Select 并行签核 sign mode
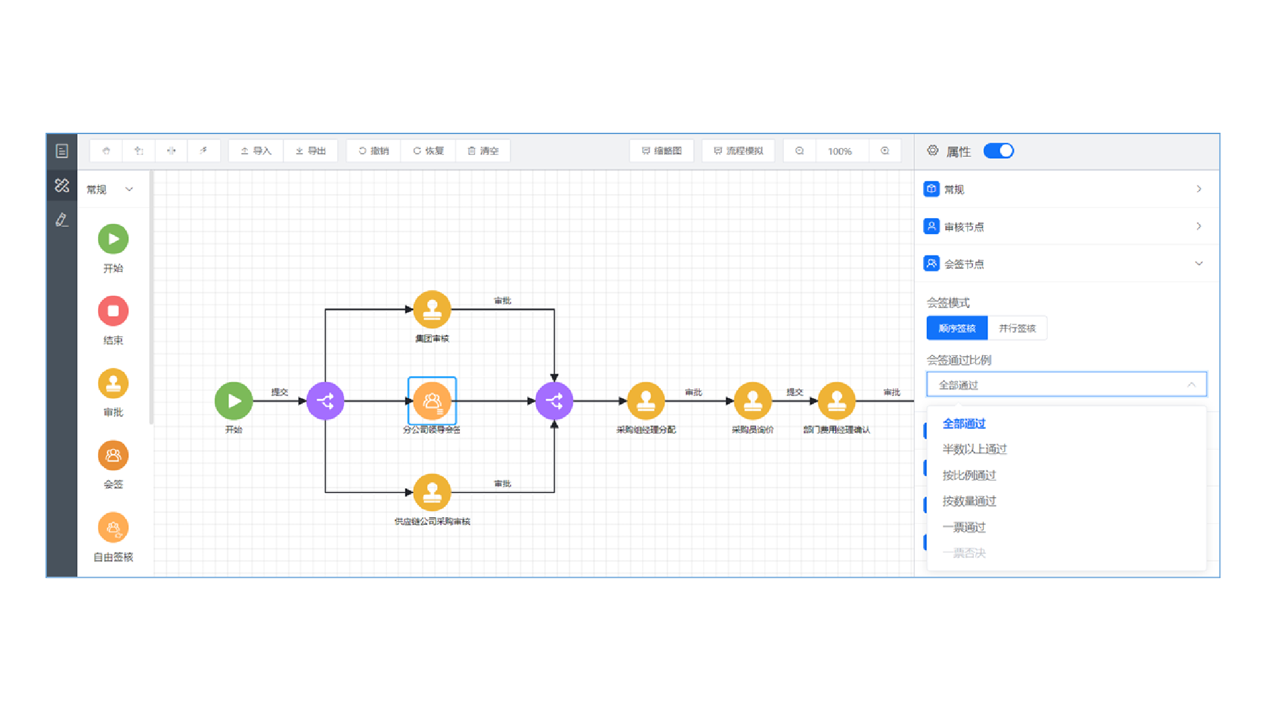Image resolution: width=1266 pixels, height=712 pixels. click(x=1017, y=328)
